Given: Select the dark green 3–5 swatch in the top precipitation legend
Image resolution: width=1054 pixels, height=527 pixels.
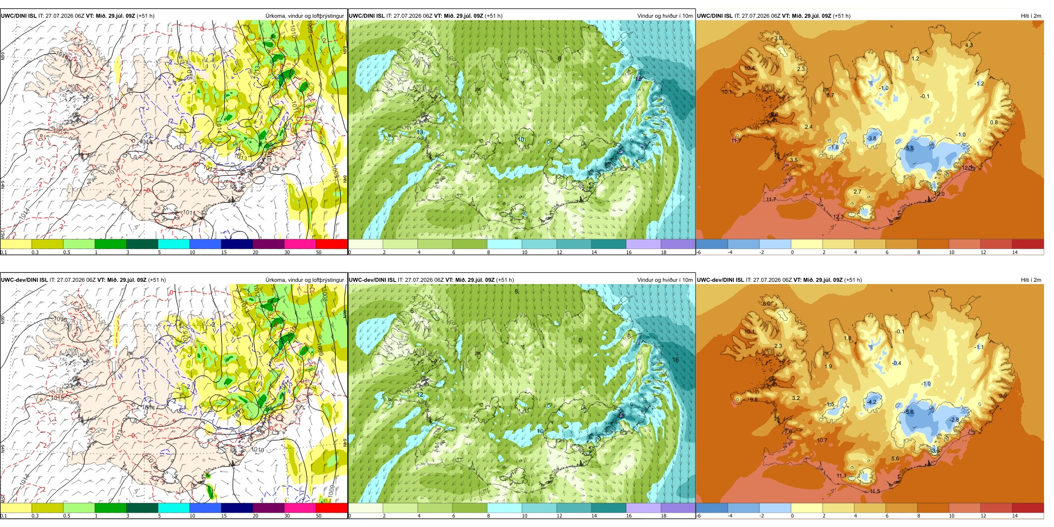Looking at the screenshot, I should (x=142, y=244).
